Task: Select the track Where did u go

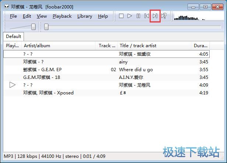Action: tap(106, 70)
